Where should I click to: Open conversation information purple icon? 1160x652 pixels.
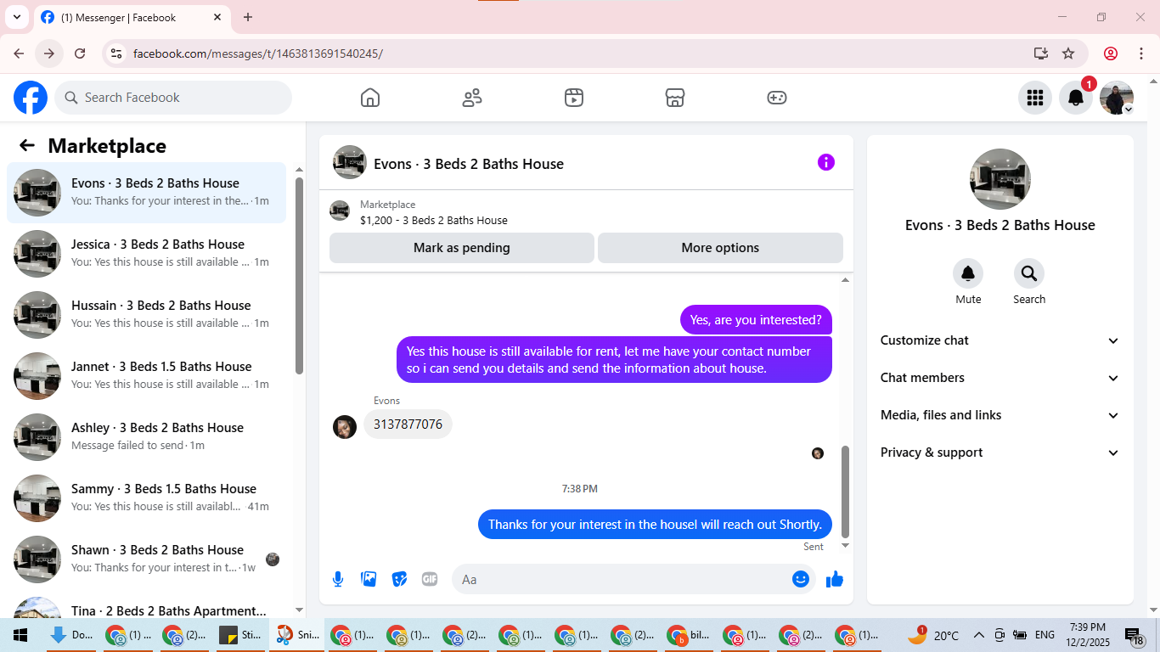[x=826, y=162]
